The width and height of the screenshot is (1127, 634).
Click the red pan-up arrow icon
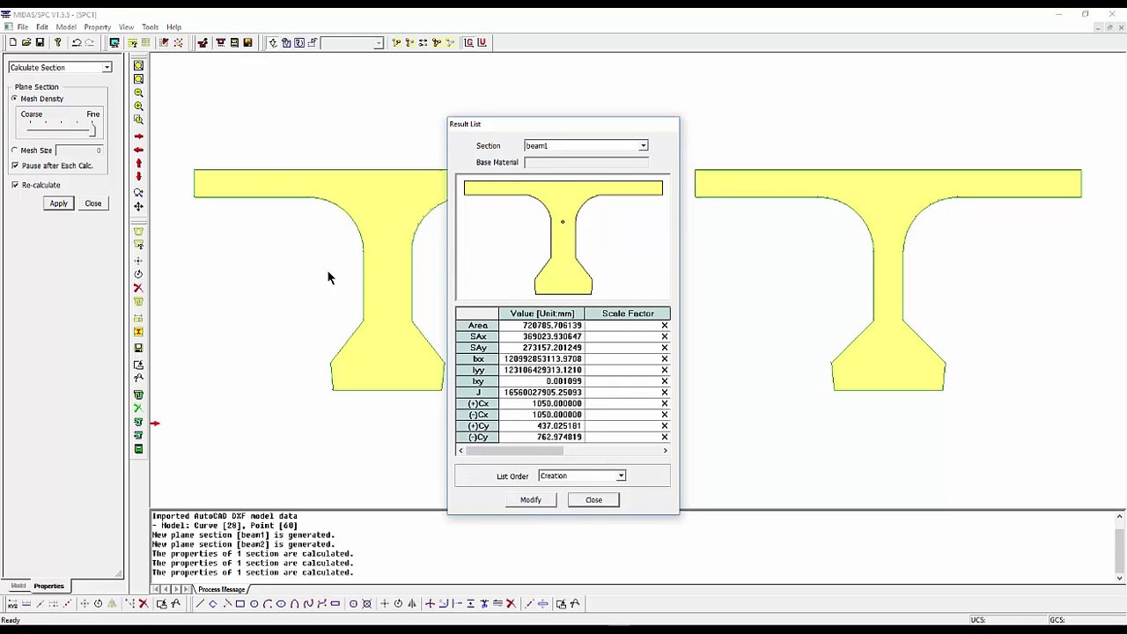(x=138, y=163)
